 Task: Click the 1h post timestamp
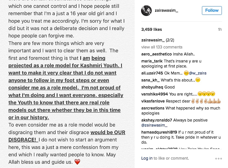pyautogui.click(x=220, y=29)
